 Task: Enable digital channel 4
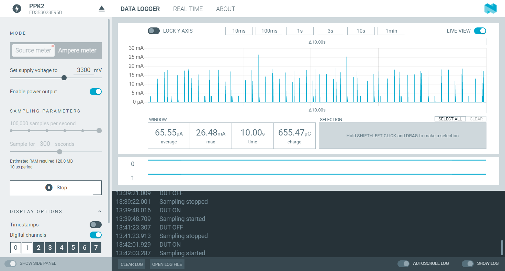point(61,248)
